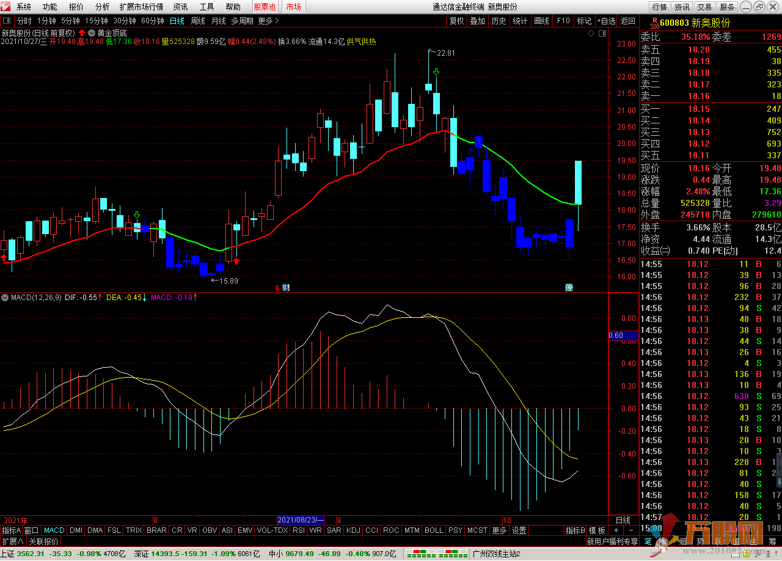Viewport: 782px width, 561px height.
Task: Open the 多周期 multi-period view
Action: (x=243, y=21)
